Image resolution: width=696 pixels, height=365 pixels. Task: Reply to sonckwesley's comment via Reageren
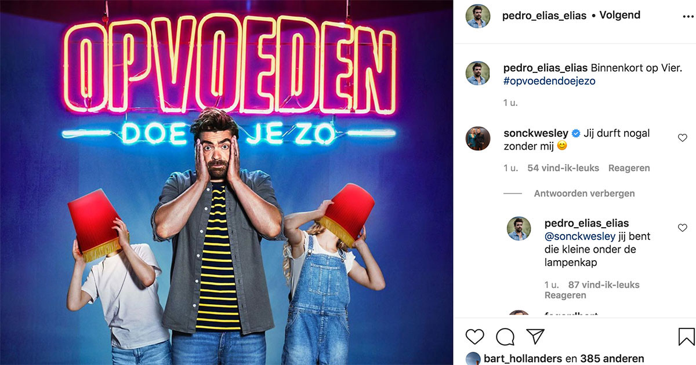629,168
